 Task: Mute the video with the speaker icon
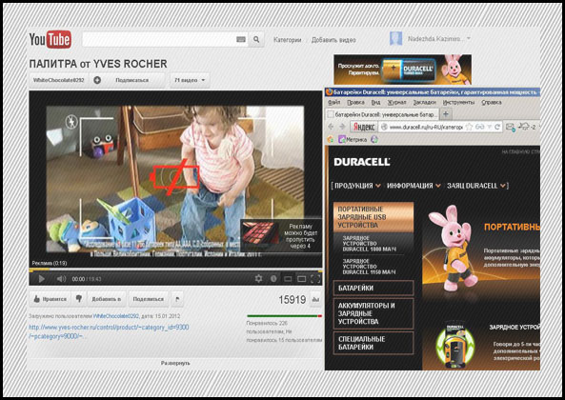pos(61,279)
